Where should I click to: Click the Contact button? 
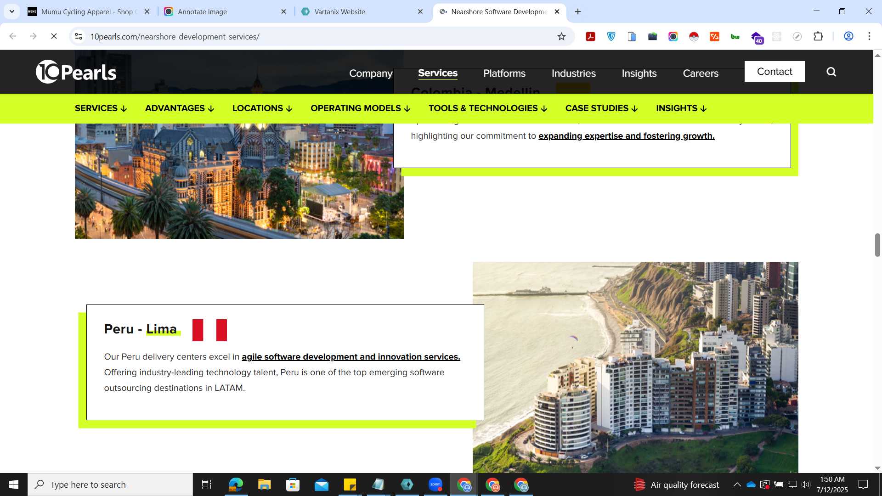click(775, 72)
